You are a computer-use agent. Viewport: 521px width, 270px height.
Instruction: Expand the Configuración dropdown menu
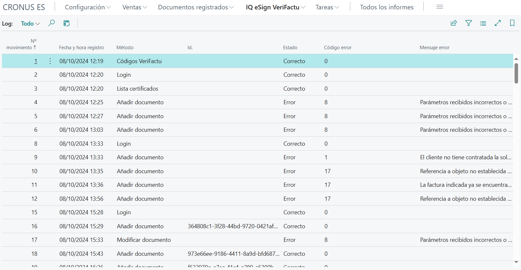point(88,7)
